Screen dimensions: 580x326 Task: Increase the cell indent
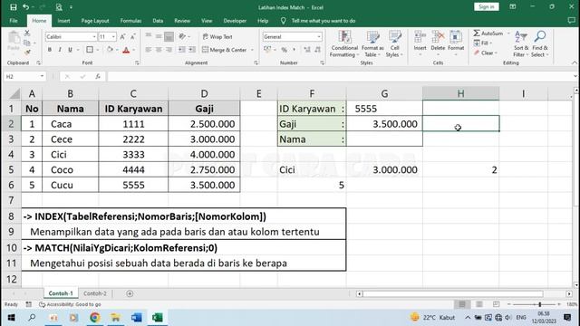(x=192, y=50)
